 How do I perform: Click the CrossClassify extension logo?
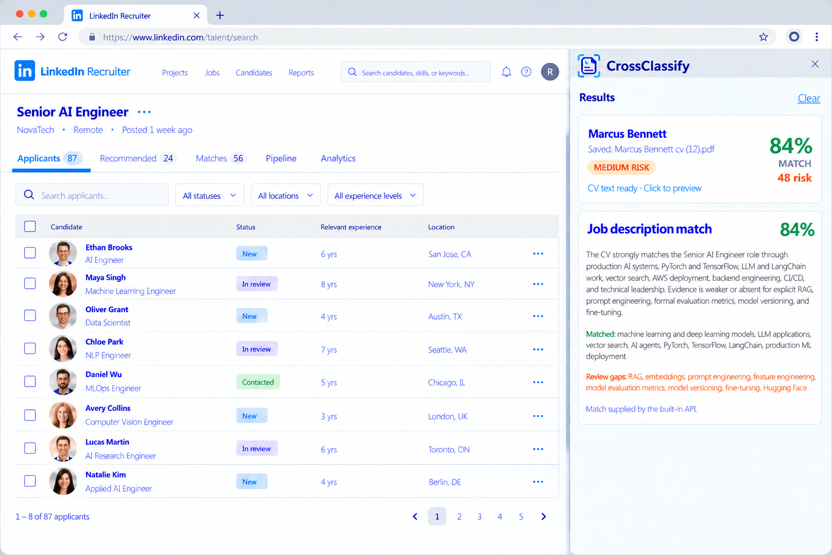(x=589, y=66)
